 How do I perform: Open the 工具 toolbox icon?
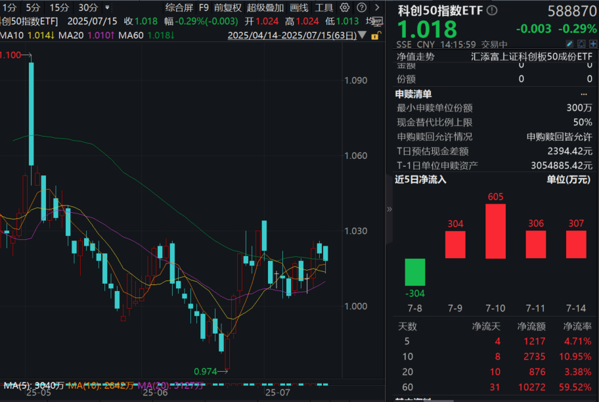[326, 7]
